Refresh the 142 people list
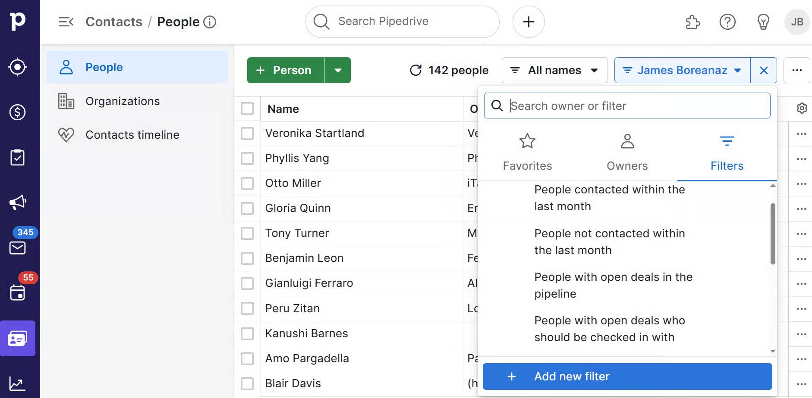The height and width of the screenshot is (398, 812). pos(415,70)
